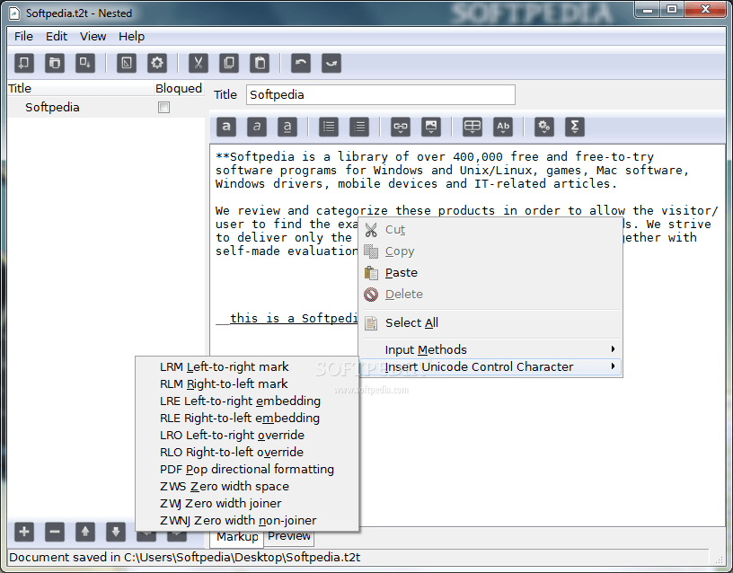Choose Cut in context menu
The width and height of the screenshot is (733, 573).
[490, 230]
